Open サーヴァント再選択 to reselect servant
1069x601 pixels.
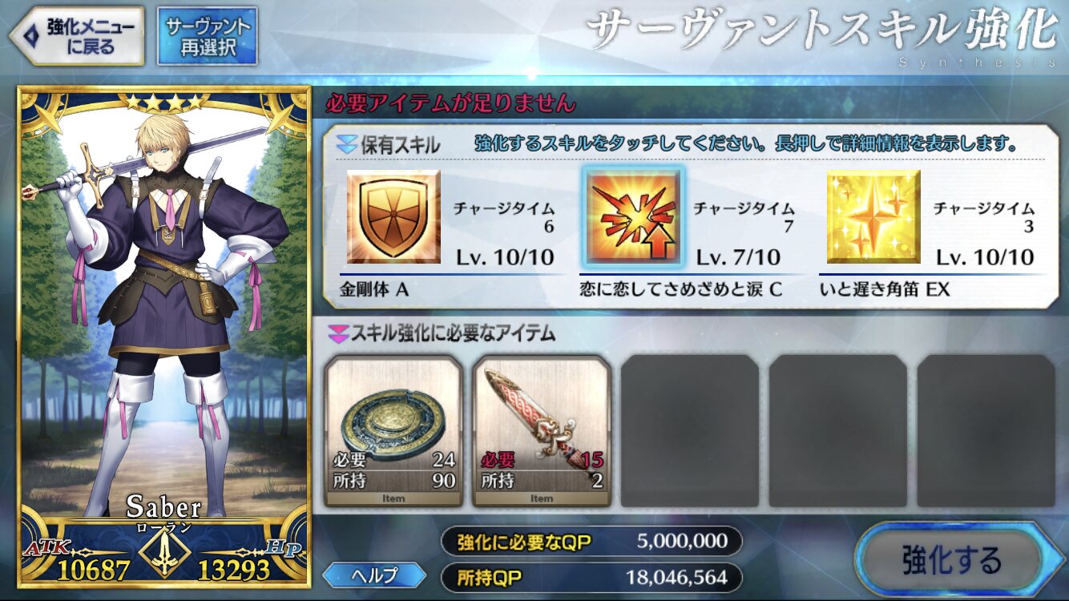208,36
